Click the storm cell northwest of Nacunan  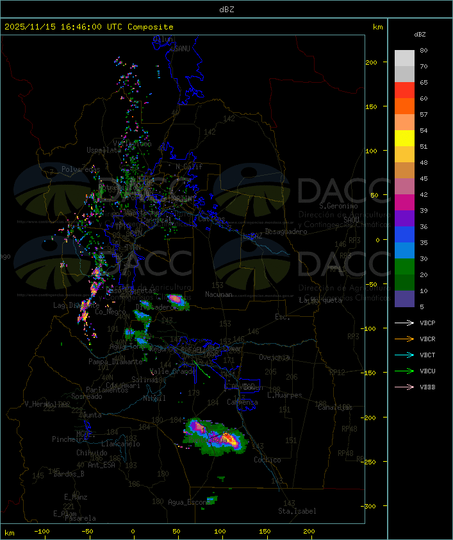[177, 301]
